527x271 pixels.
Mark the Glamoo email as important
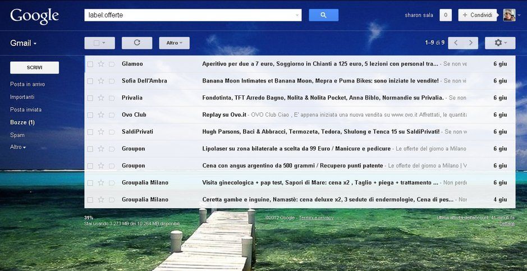pyautogui.click(x=112, y=64)
